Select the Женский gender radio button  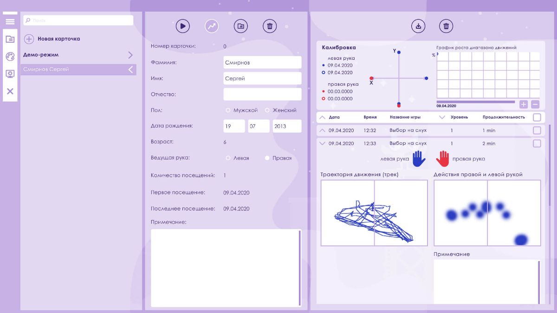tap(267, 110)
